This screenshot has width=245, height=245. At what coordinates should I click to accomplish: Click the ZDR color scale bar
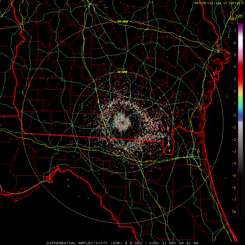(240, 121)
